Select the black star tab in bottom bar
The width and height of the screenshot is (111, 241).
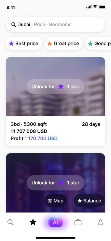pos(33,222)
